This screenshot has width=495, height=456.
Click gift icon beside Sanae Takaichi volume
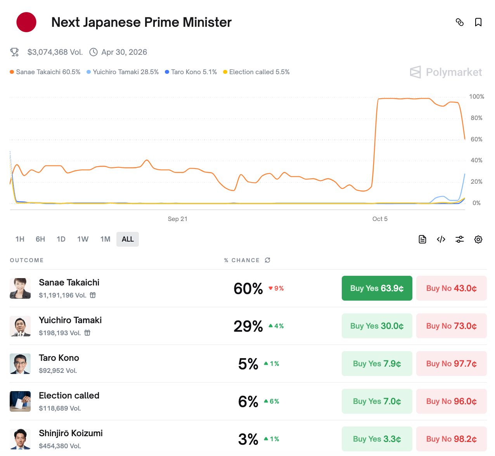pos(93,295)
